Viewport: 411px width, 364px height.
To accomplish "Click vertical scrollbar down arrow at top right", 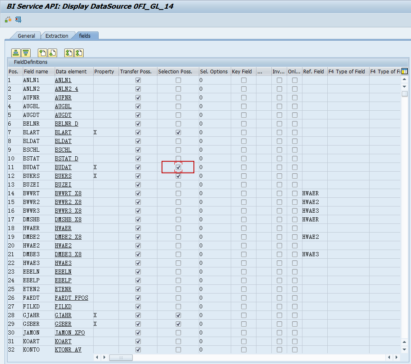I will [x=404, y=86].
